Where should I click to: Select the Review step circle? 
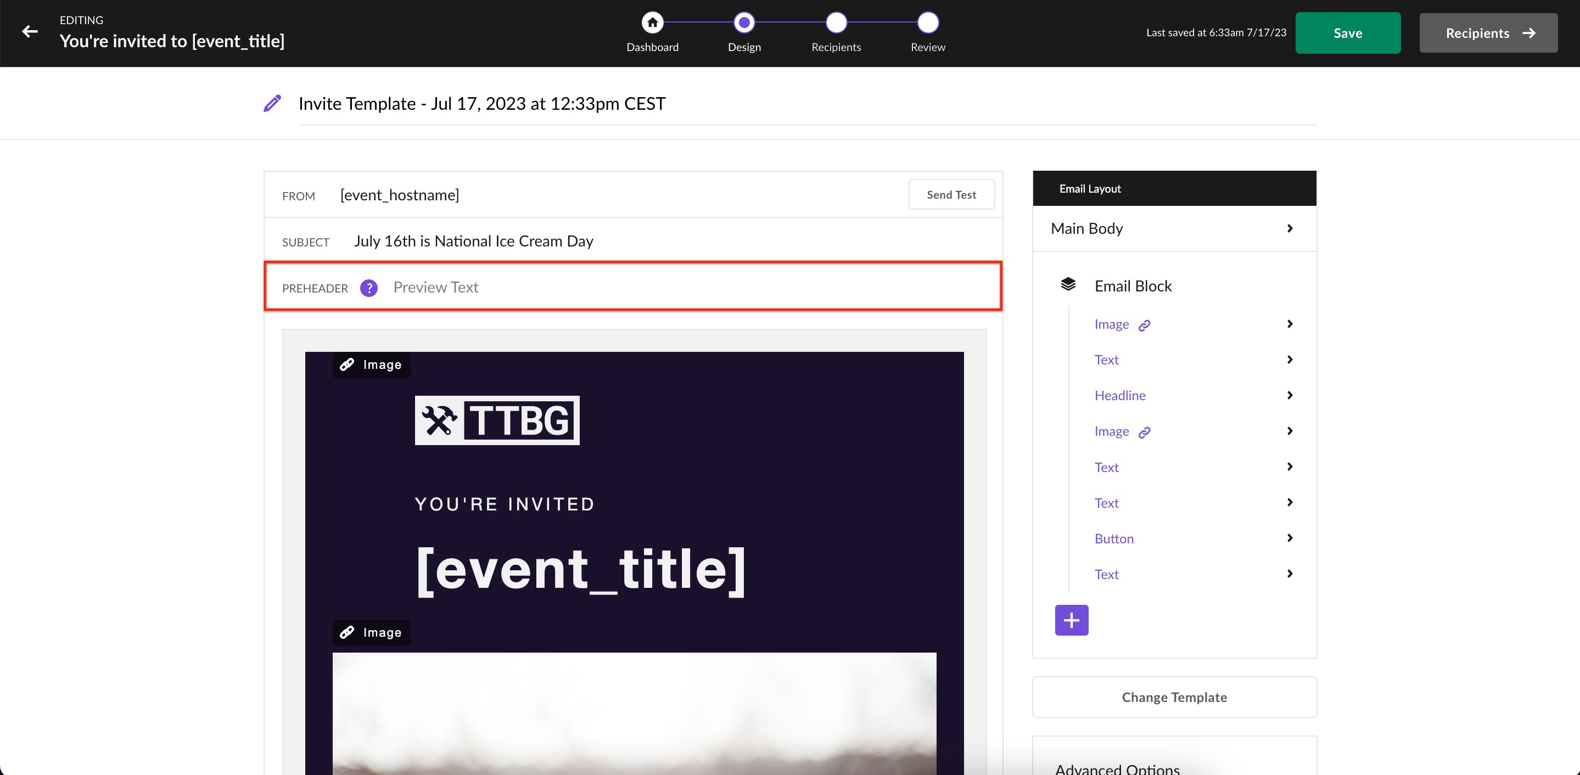[927, 23]
